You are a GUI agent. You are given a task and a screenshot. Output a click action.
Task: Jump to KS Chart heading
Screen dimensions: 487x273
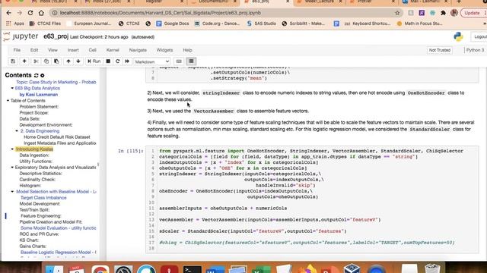point(29,240)
